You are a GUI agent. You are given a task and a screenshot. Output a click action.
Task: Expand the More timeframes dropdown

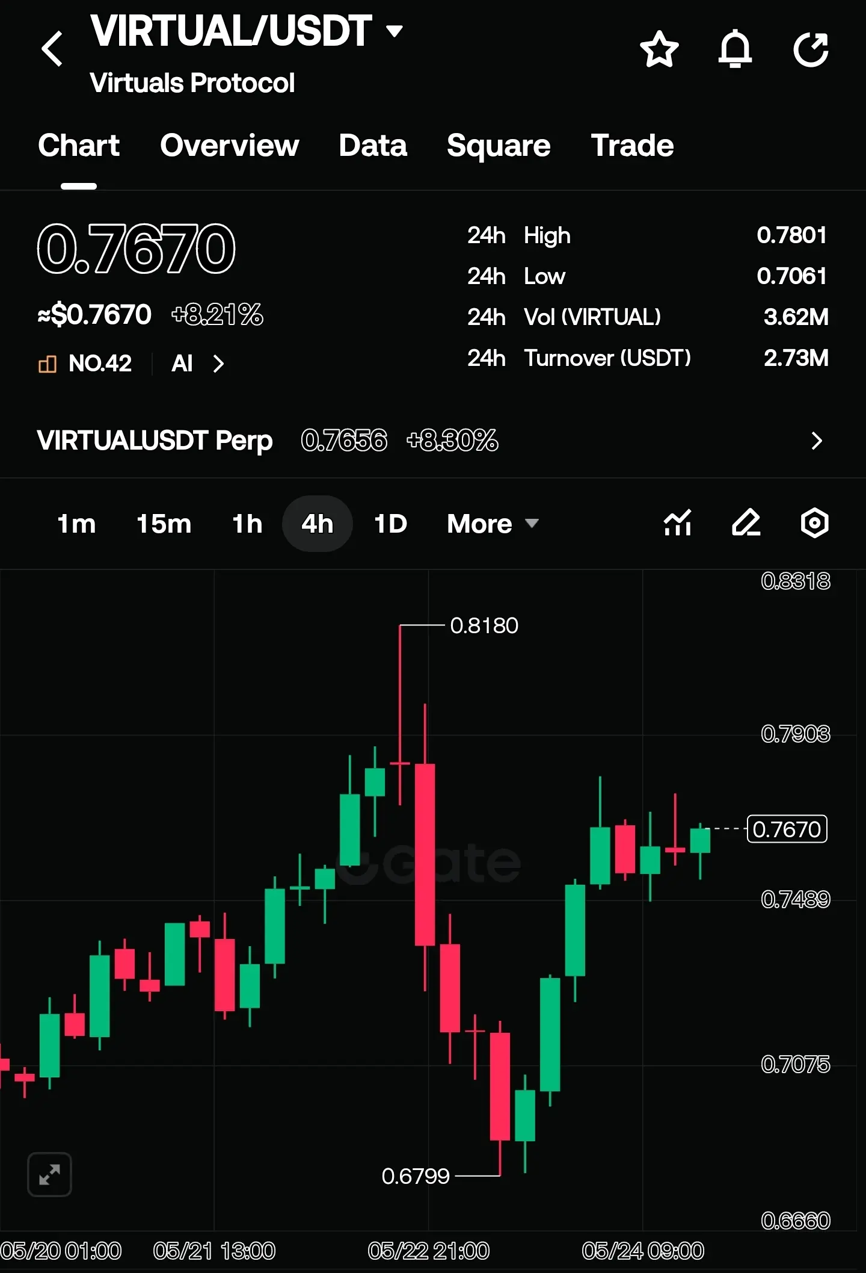[493, 524]
